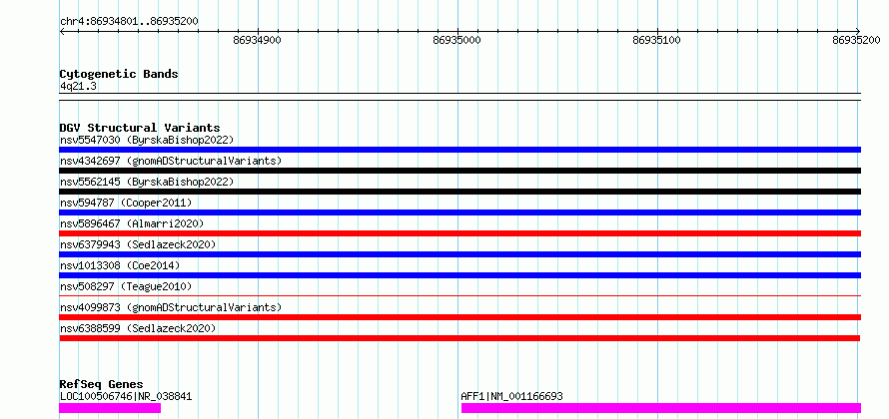Open the nsv6388599 (Sedlazeck2020) variant label
This screenshot has height=419, width=889.
138,328
